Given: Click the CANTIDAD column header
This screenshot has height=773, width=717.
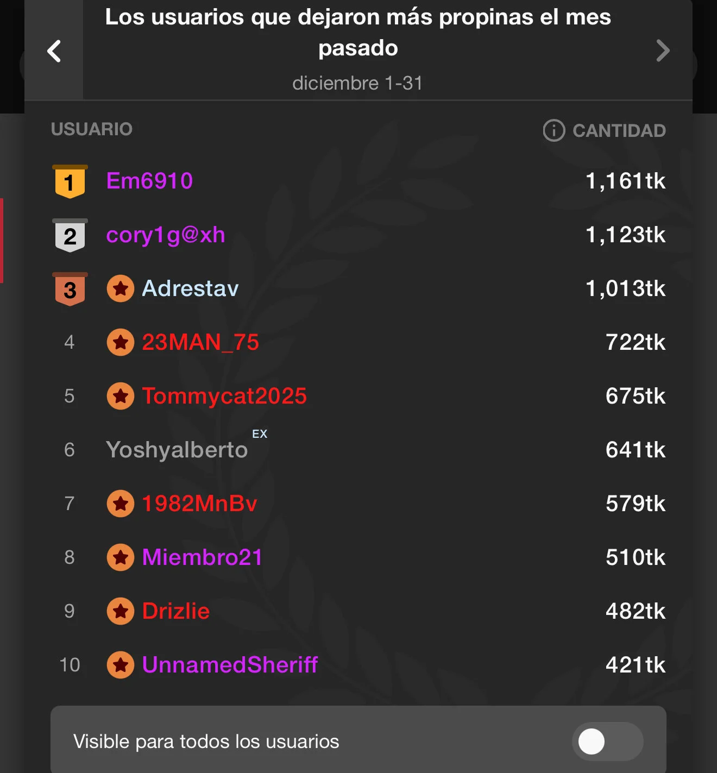Looking at the screenshot, I should pos(619,131).
